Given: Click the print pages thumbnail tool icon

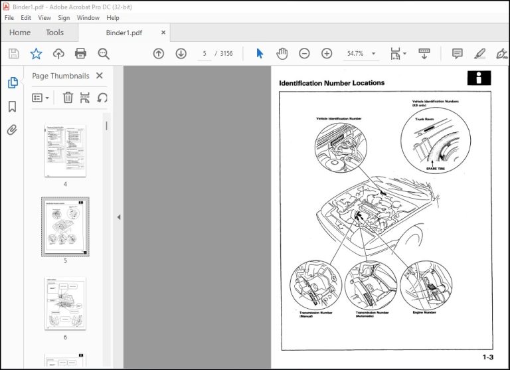Looking at the screenshot, I should click(x=85, y=97).
